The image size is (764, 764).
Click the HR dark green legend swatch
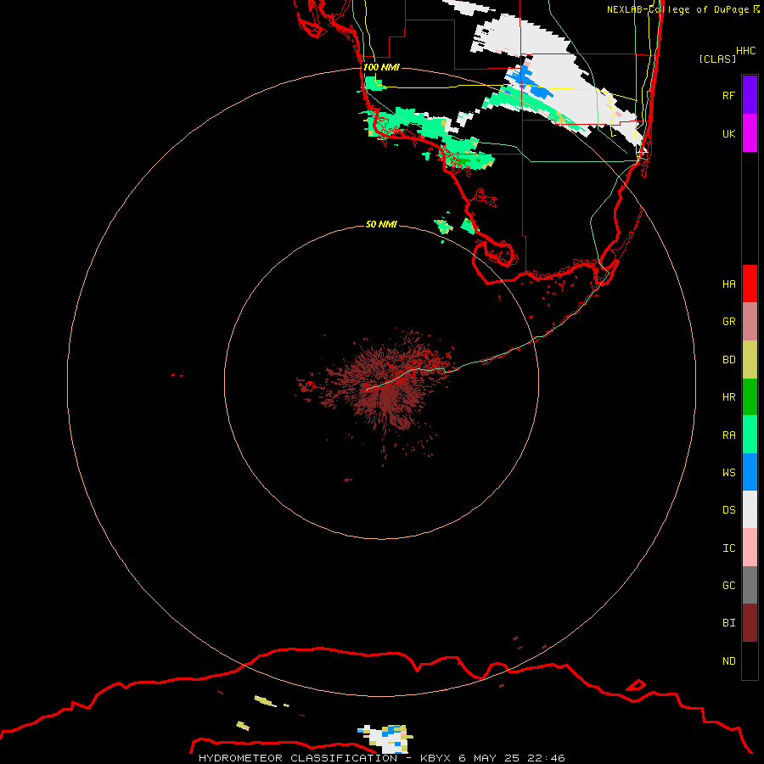(750, 397)
